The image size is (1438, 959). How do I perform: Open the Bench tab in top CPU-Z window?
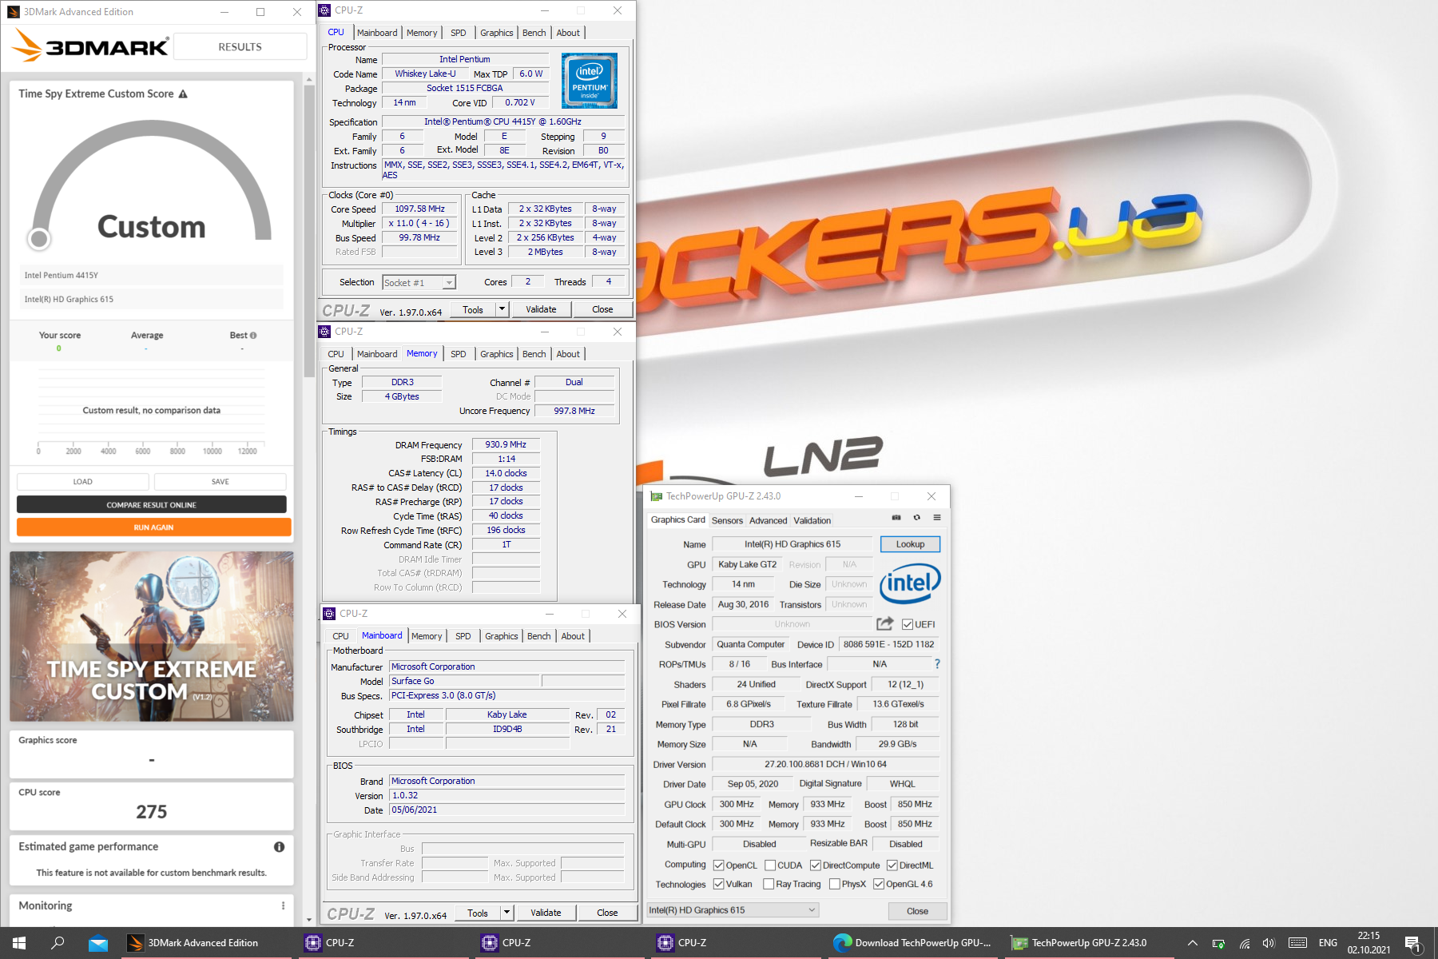[534, 33]
